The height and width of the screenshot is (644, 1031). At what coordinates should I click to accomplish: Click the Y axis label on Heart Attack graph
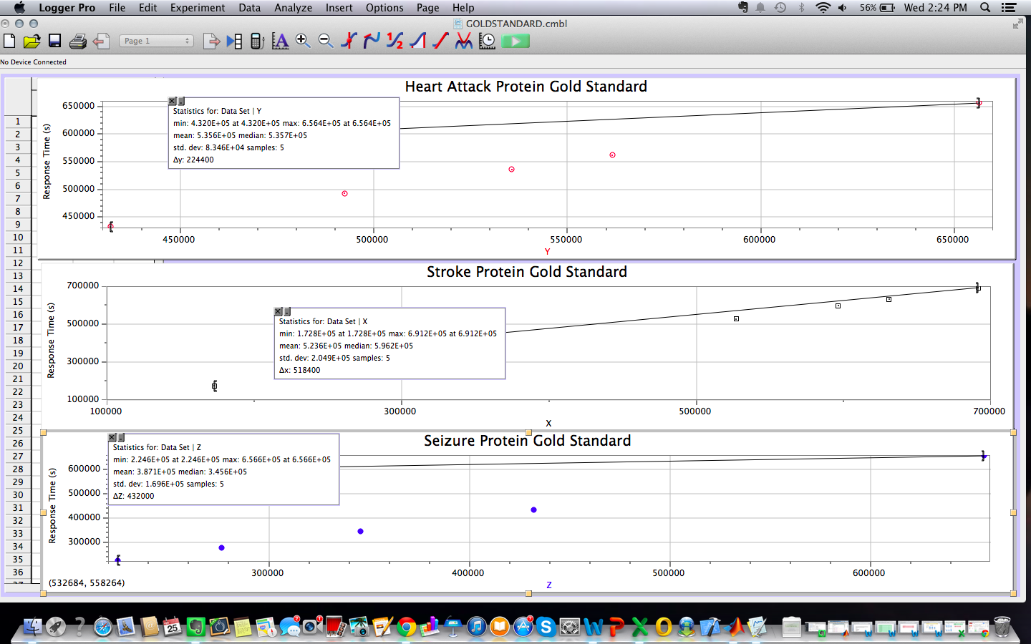coord(547,252)
